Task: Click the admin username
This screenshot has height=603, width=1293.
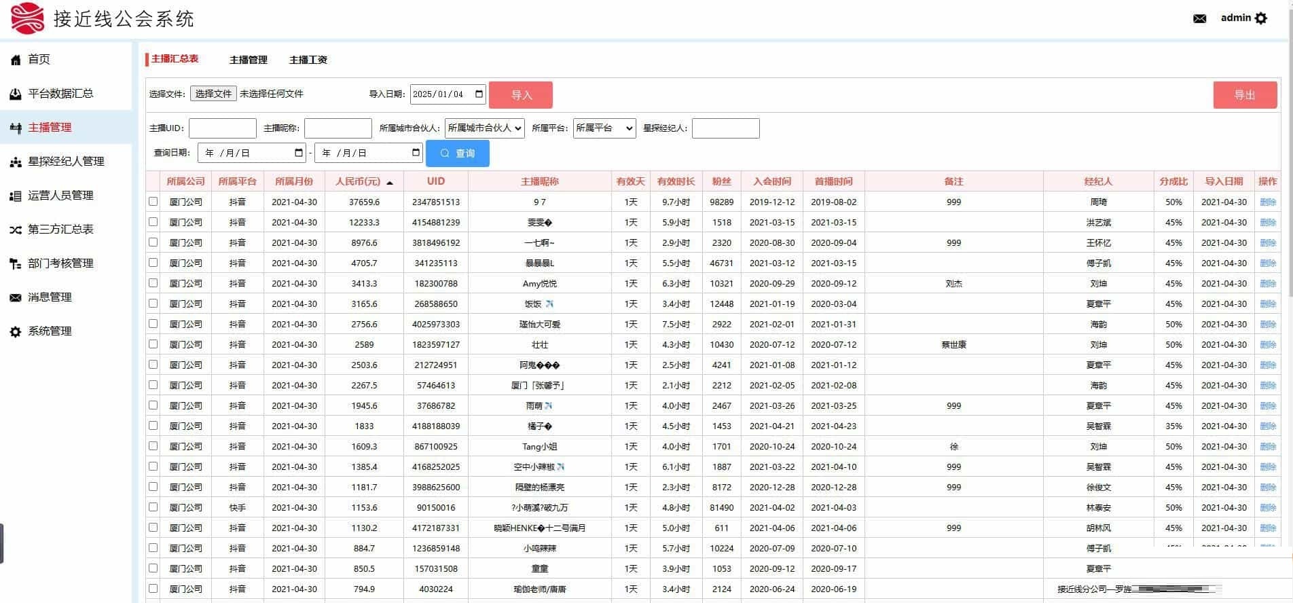Action: [x=1235, y=18]
